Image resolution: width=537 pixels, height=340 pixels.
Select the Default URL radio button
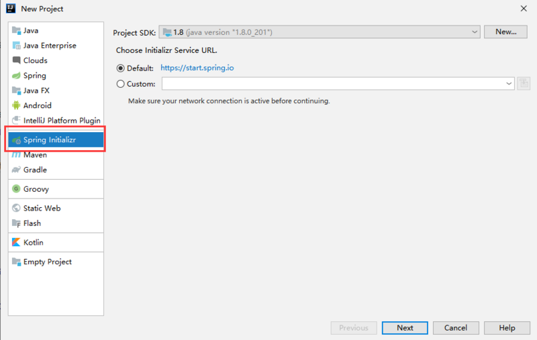coord(121,68)
